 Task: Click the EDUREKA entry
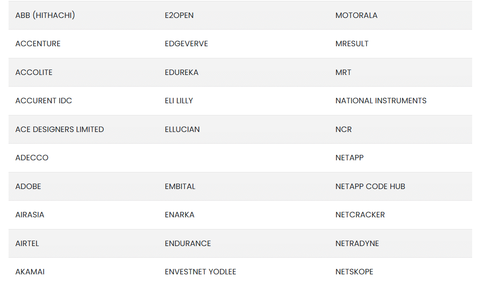(x=181, y=72)
